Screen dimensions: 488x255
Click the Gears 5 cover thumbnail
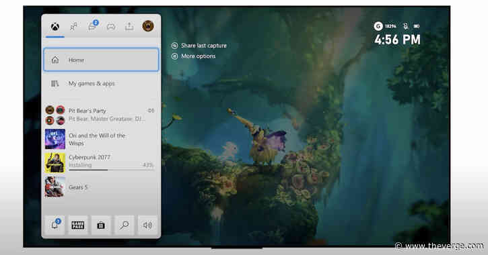[55, 187]
